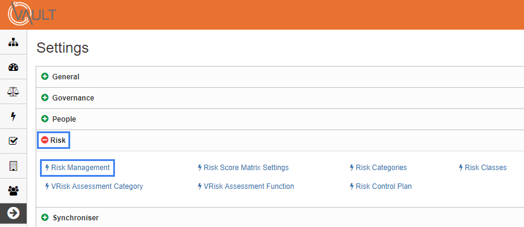Click the arrow circle sidebar icon
This screenshot has width=524, height=227.
pos(13,213)
